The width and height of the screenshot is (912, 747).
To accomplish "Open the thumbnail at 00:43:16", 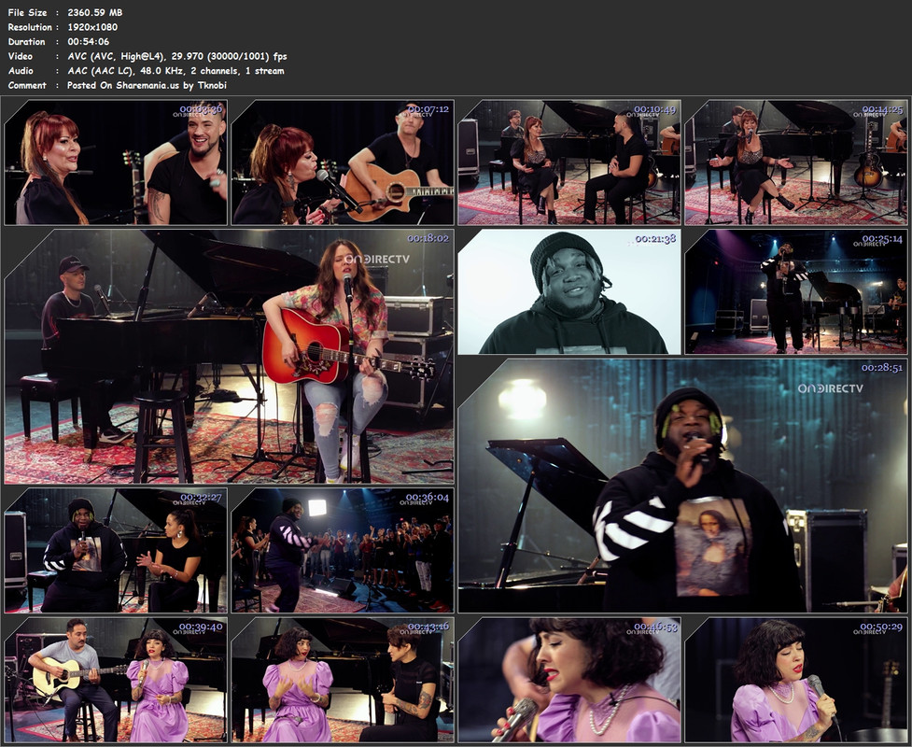I will click(343, 680).
